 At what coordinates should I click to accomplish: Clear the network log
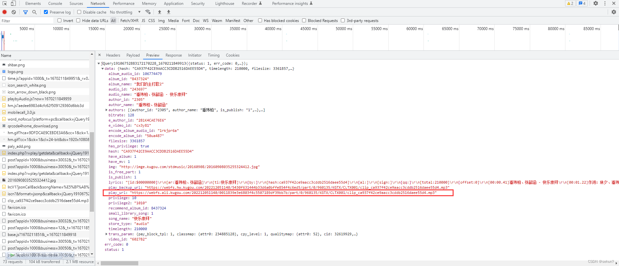tap(14, 12)
